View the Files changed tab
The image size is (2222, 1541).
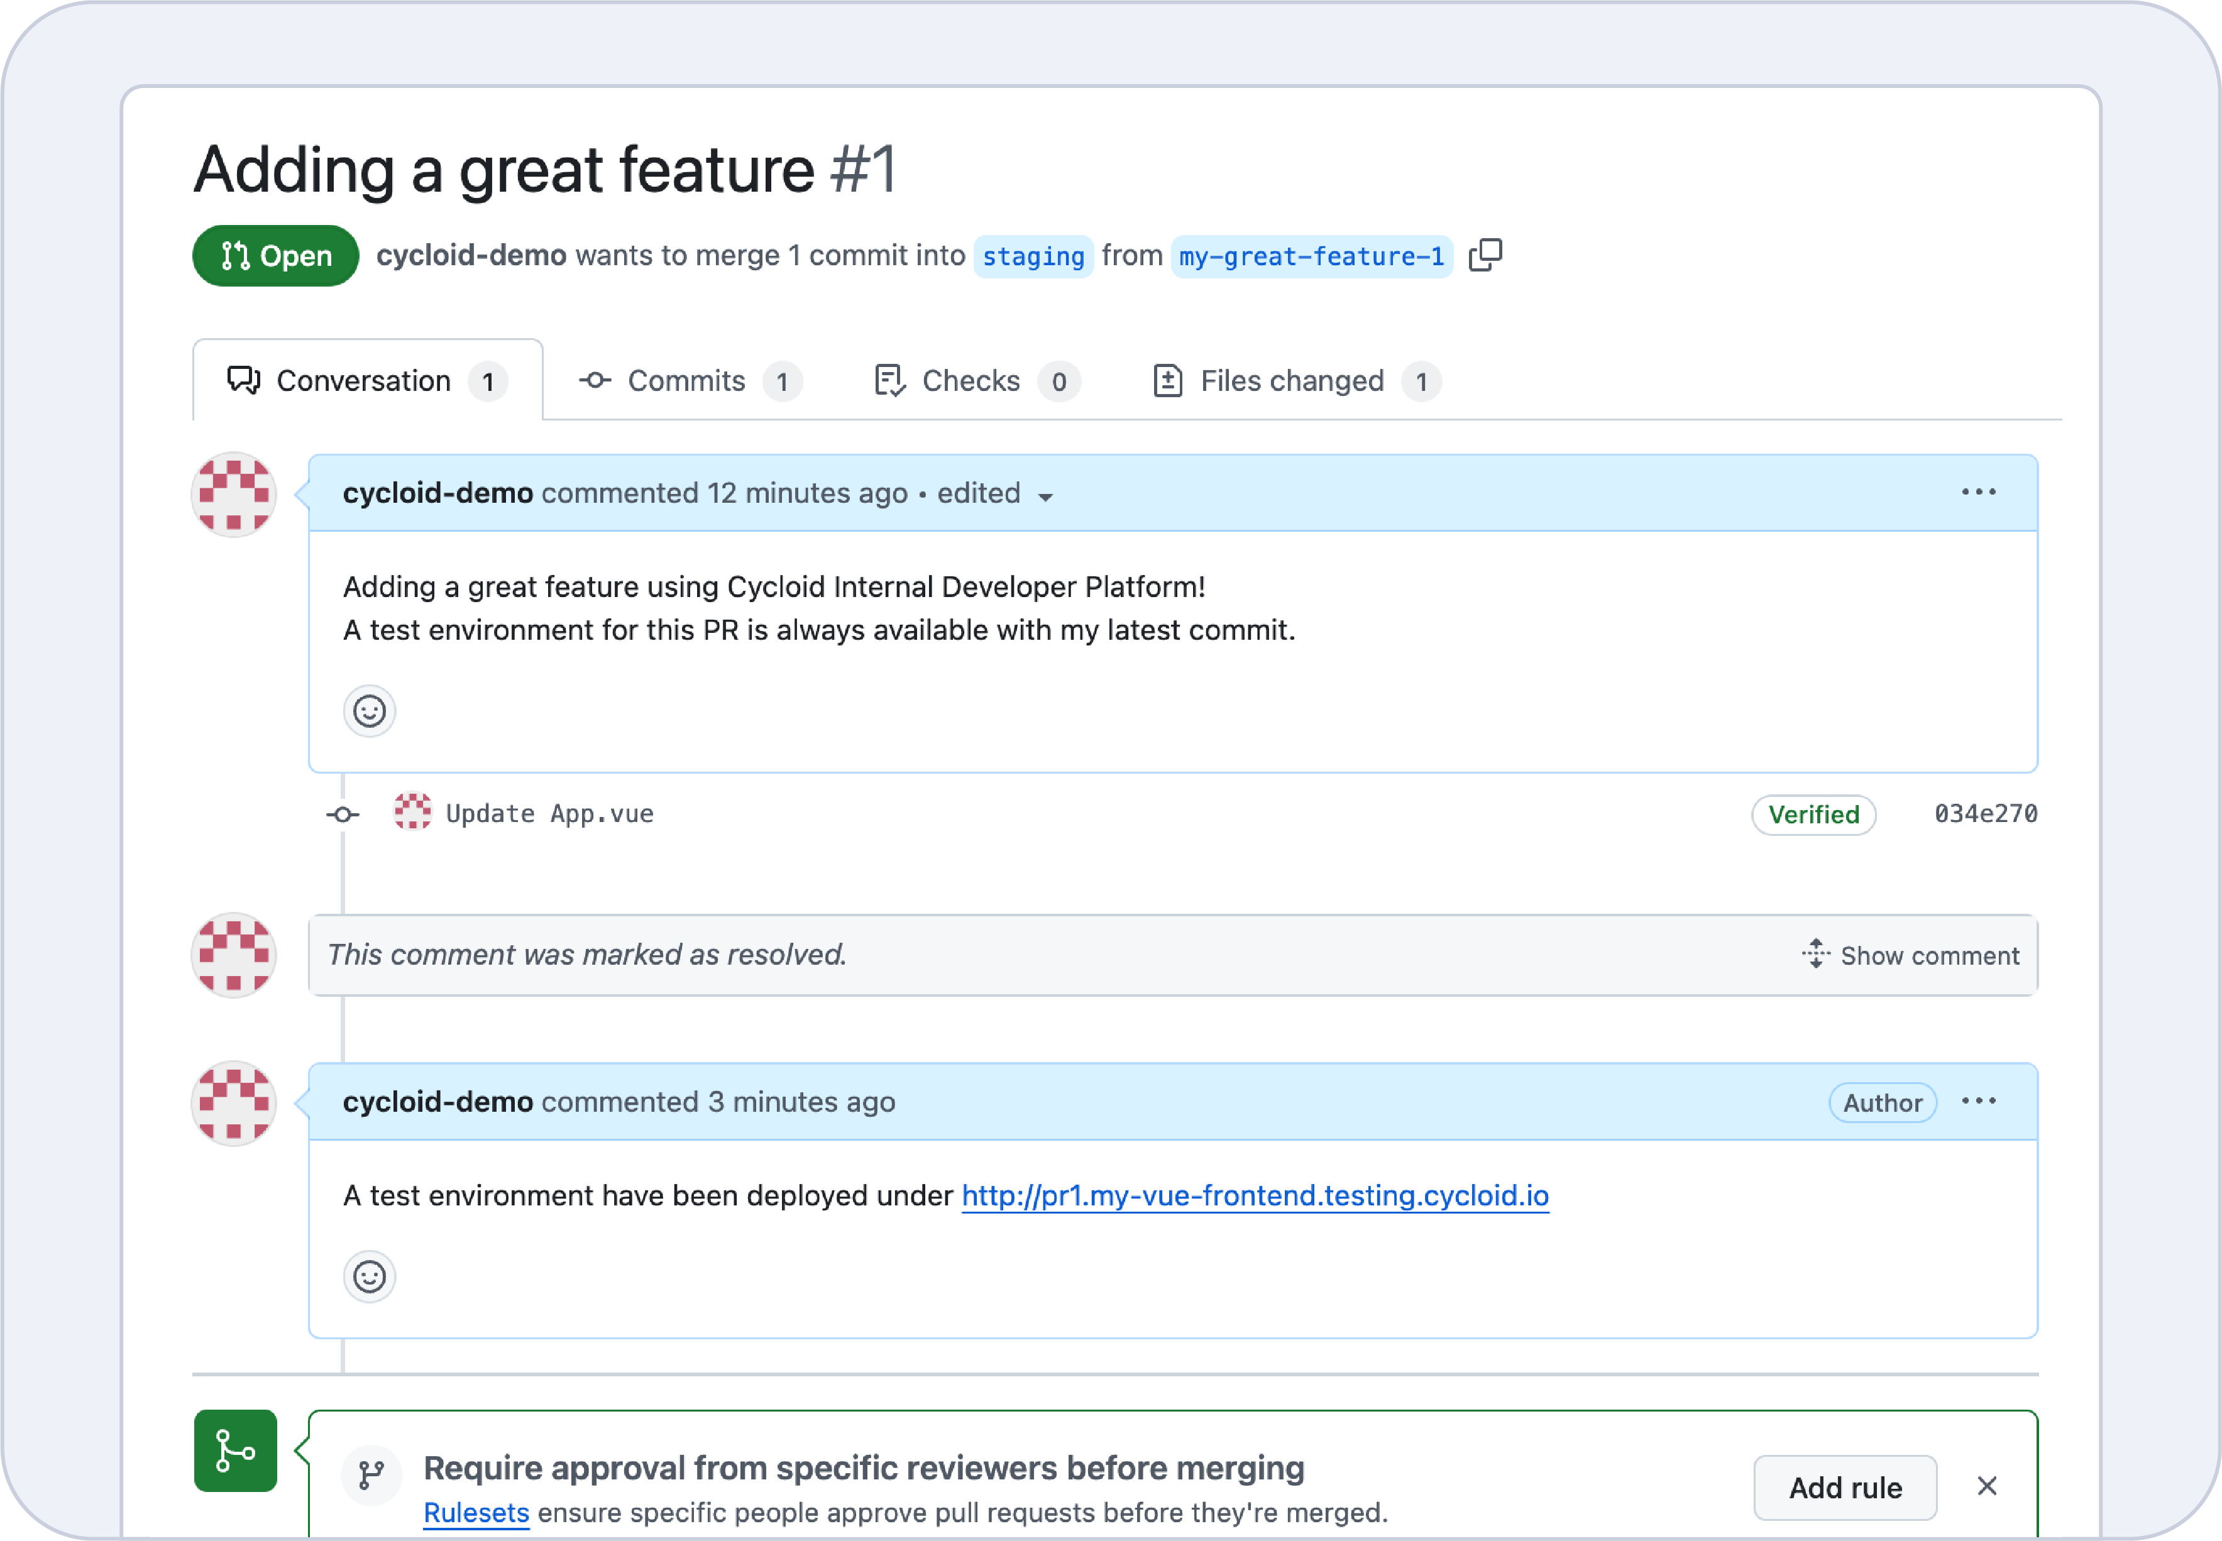point(1297,381)
